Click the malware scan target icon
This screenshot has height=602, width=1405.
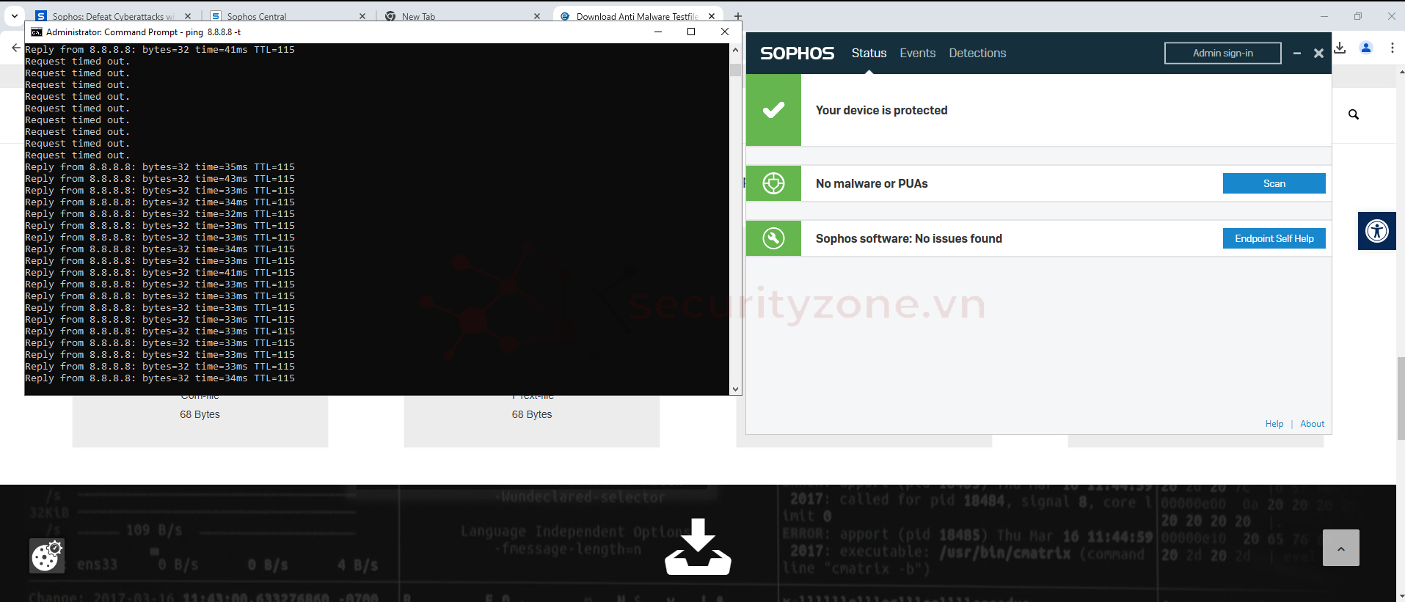click(x=773, y=183)
